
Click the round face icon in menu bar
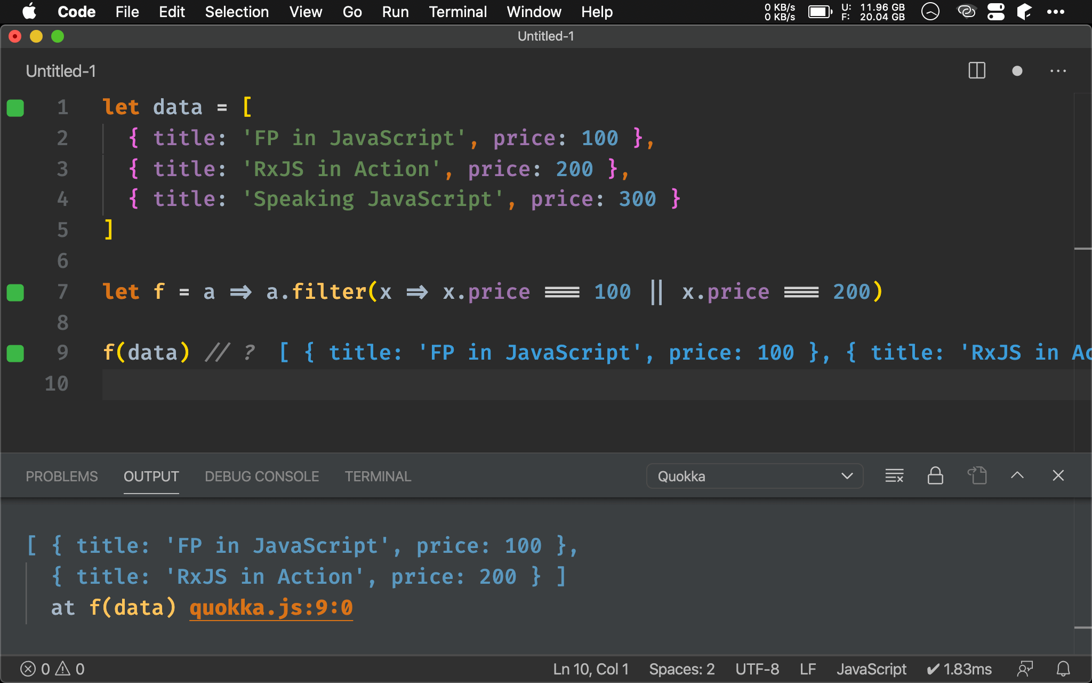pos(930,12)
